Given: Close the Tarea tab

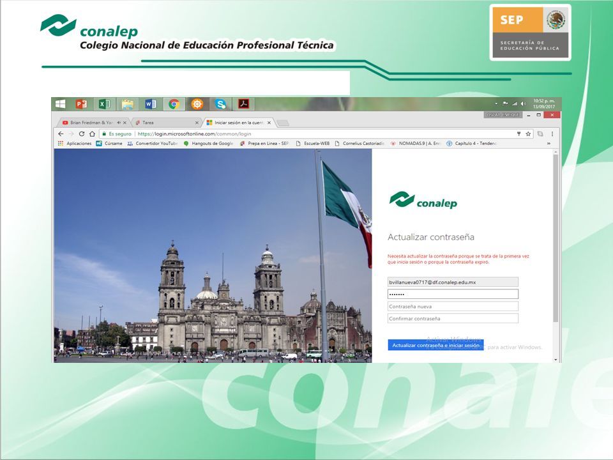Looking at the screenshot, I should pyautogui.click(x=197, y=123).
